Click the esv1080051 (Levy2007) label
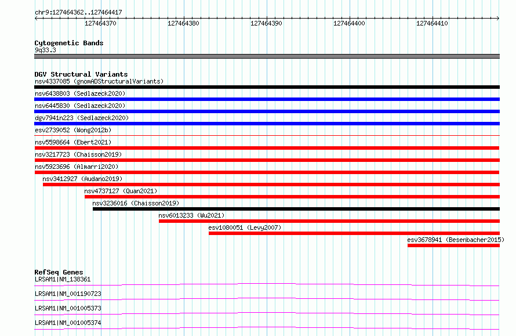This screenshot has width=516, height=336. click(x=245, y=227)
